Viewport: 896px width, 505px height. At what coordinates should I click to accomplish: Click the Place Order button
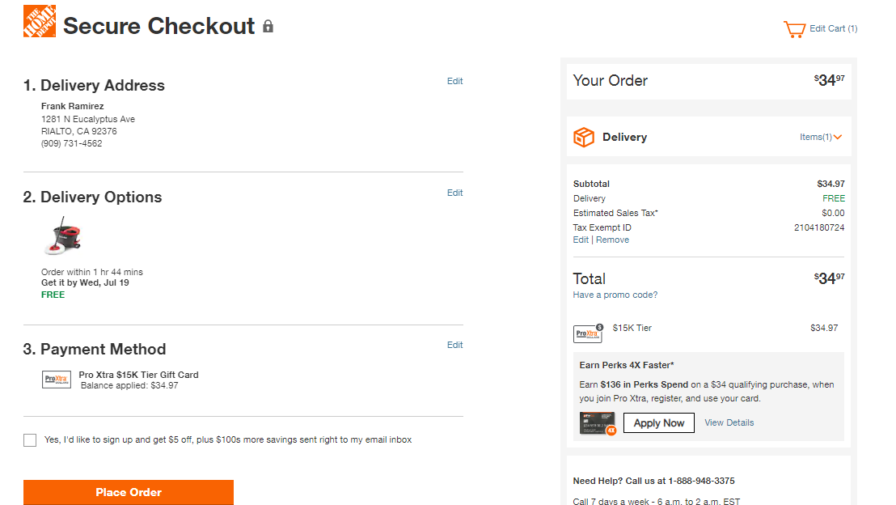tap(129, 492)
